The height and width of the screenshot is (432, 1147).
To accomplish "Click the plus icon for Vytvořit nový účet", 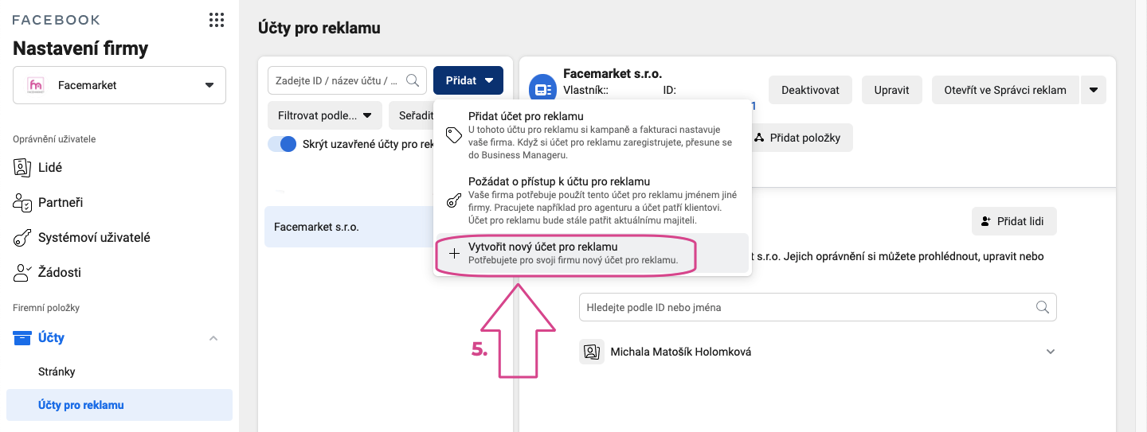I will click(455, 254).
